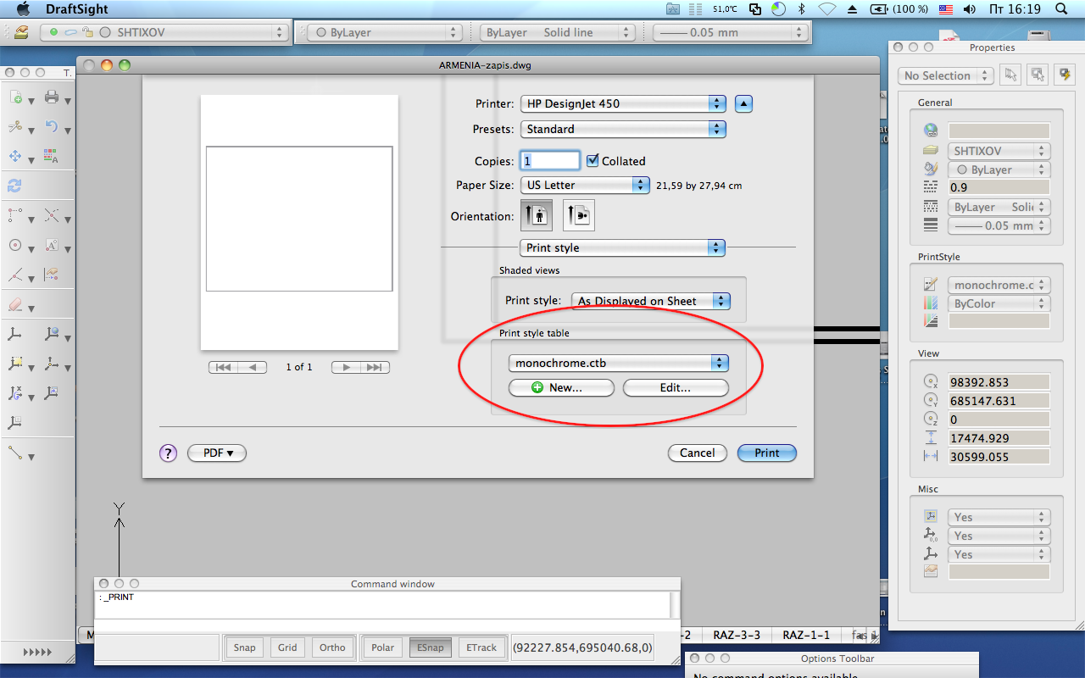1085x678 pixels.
Task: Open the PDF menu button
Action: 217,453
